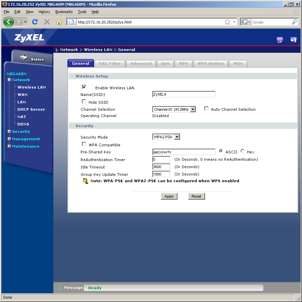Click the Stop loading X icon

[x=47, y=22]
